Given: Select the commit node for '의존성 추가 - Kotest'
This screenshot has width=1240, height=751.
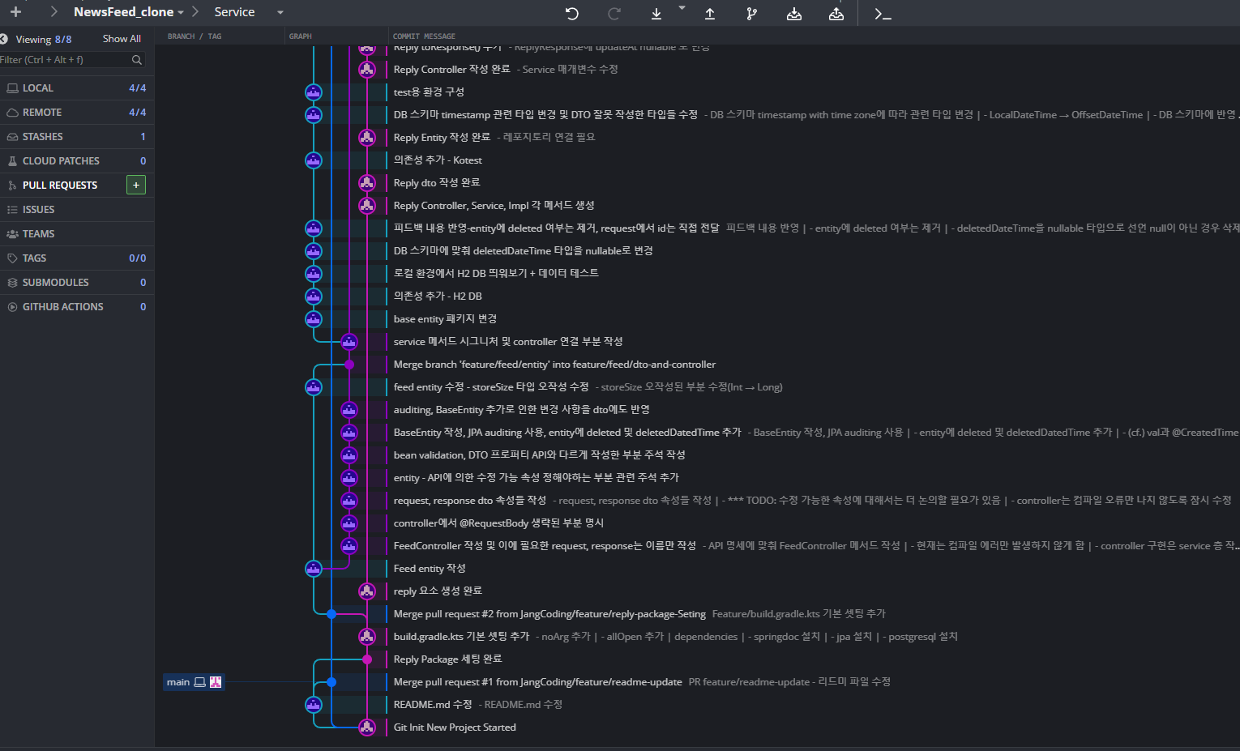Looking at the screenshot, I should tap(314, 160).
